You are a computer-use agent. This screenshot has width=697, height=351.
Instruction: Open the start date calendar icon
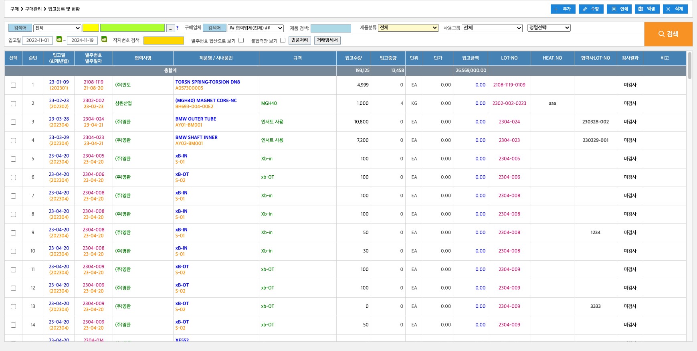point(59,39)
